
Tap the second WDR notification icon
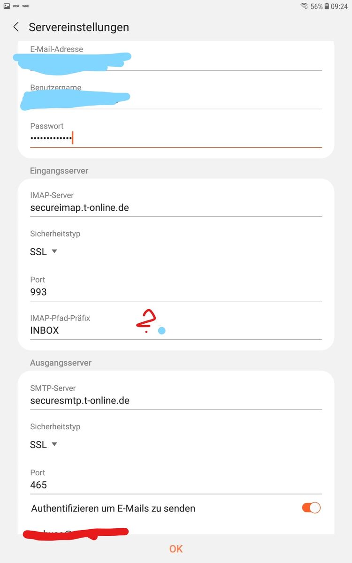[x=25, y=6]
